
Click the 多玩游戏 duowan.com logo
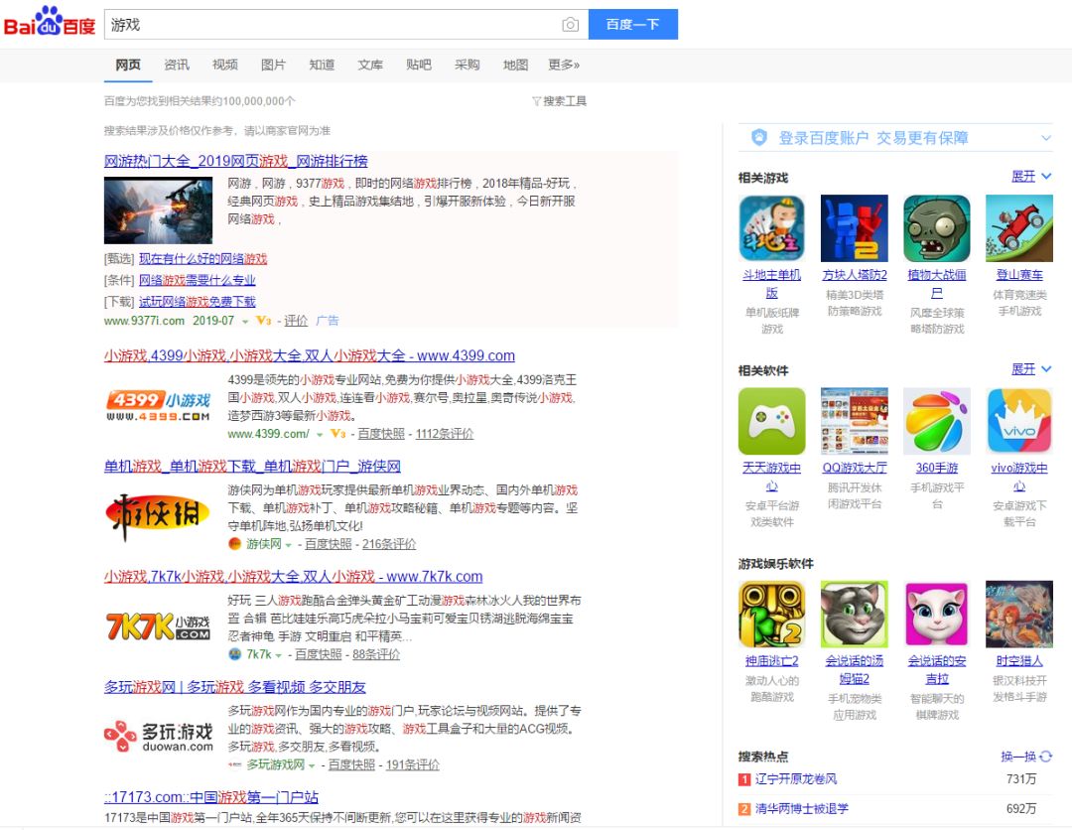point(158,737)
